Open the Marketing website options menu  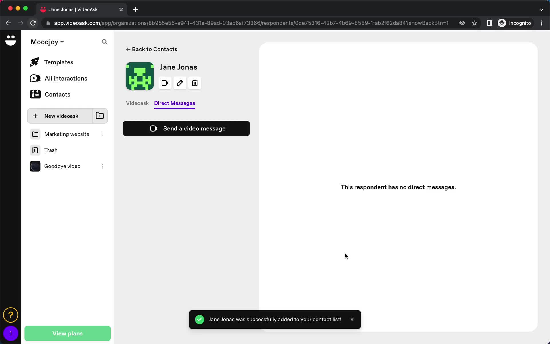(x=102, y=134)
